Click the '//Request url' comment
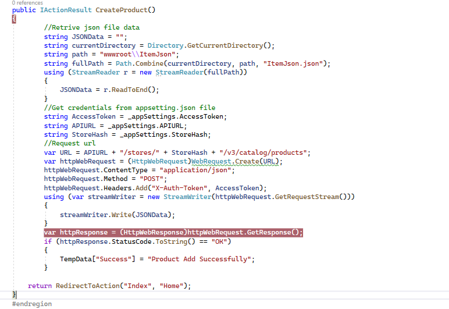 (x=70, y=144)
